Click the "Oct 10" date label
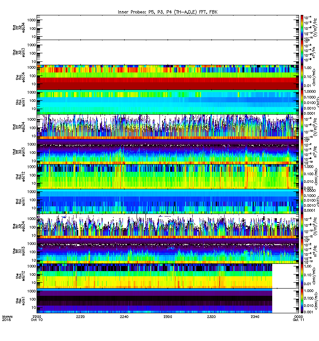Image resolution: width=319 pixels, height=341 pixels. (37, 320)
